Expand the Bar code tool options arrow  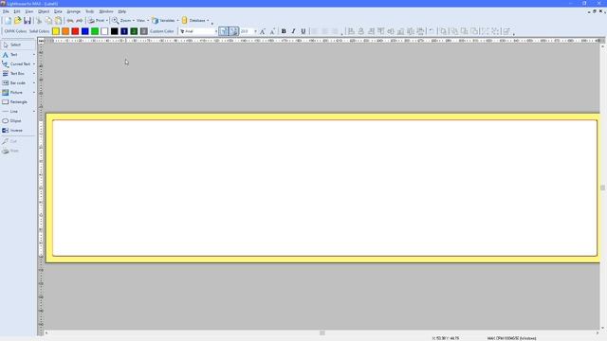34,82
